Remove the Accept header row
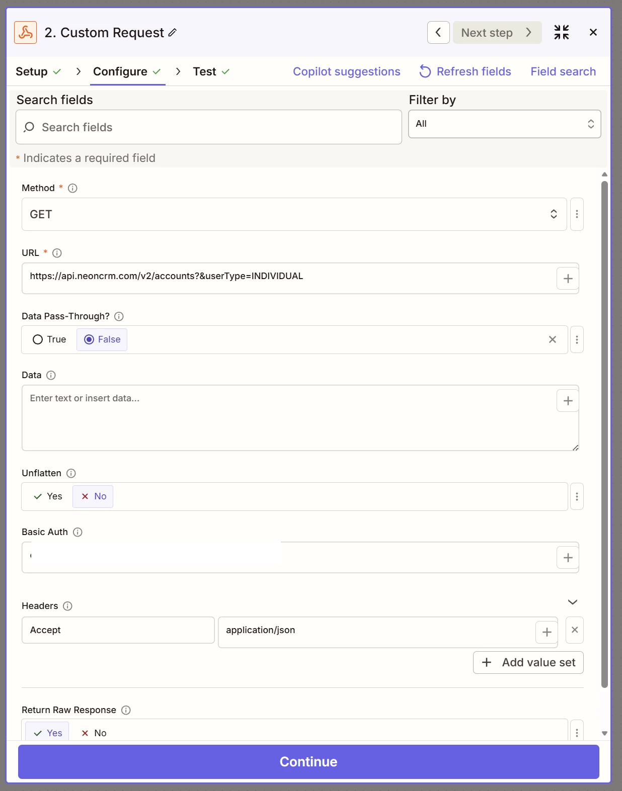Image resolution: width=622 pixels, height=791 pixels. coord(575,630)
